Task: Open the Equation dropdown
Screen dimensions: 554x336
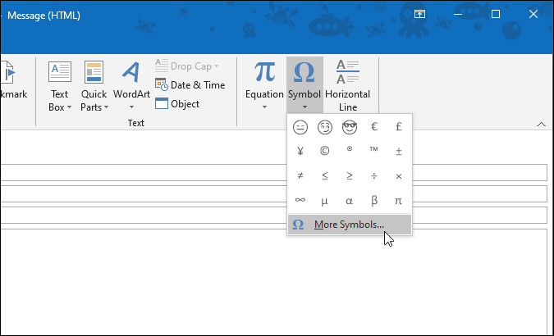Action: pyautogui.click(x=264, y=85)
